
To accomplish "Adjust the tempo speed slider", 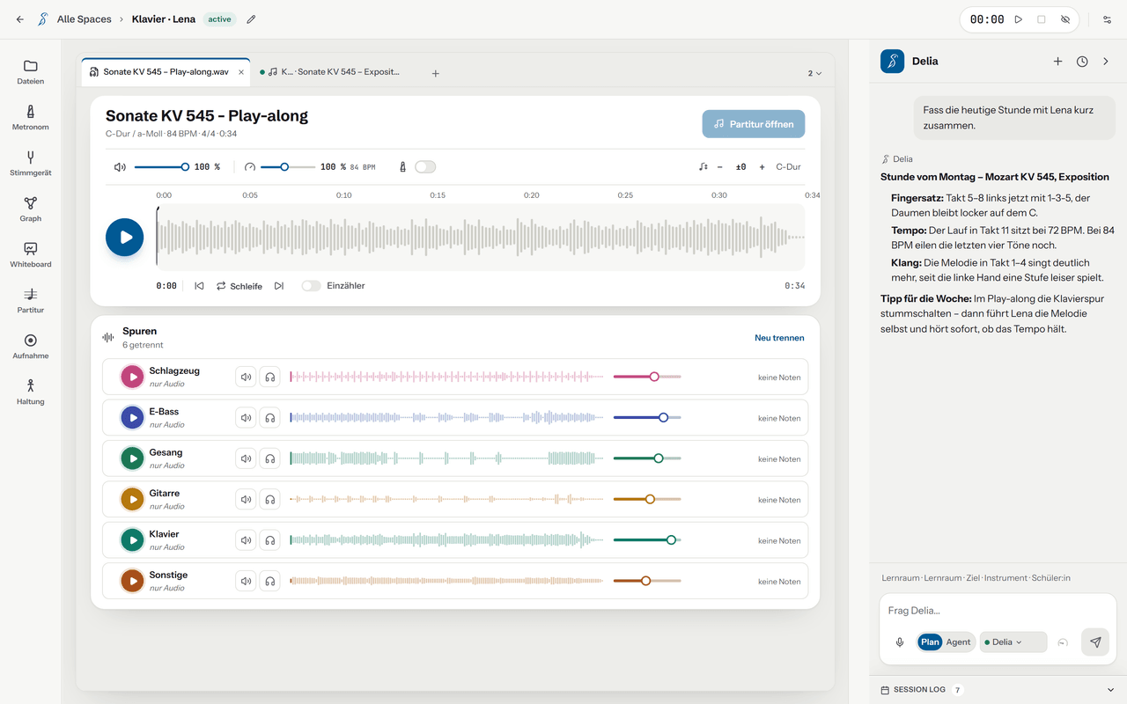I will (288, 166).
